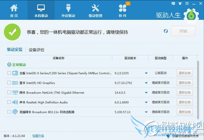
Task: Click the 开始 button
Action: (x=183, y=31)
